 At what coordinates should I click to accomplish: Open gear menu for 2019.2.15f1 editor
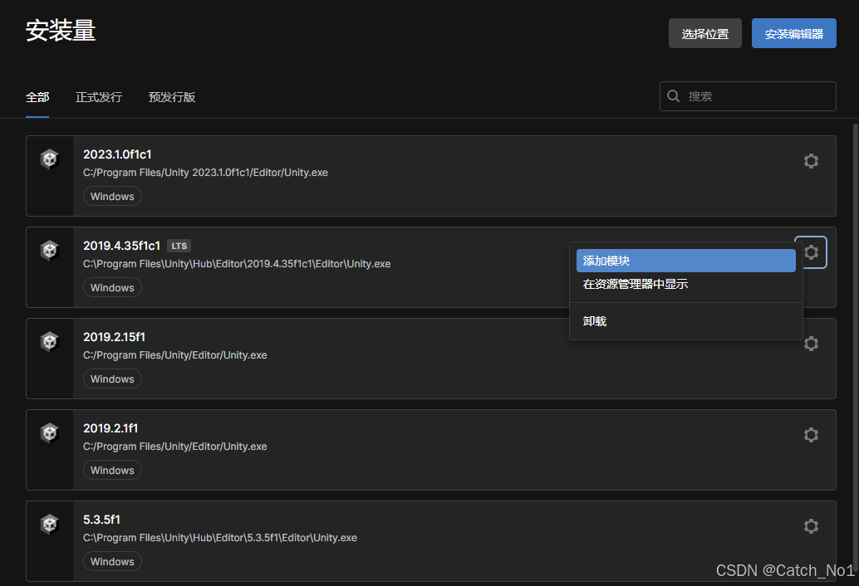811,344
